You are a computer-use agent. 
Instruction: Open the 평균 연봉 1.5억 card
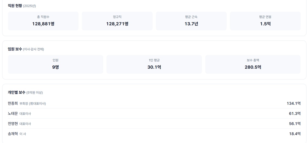pos(265,21)
